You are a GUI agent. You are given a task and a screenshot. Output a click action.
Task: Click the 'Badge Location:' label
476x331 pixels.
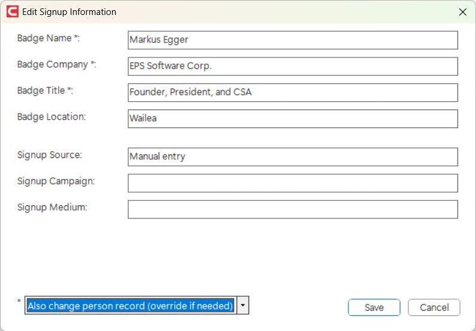(51, 117)
